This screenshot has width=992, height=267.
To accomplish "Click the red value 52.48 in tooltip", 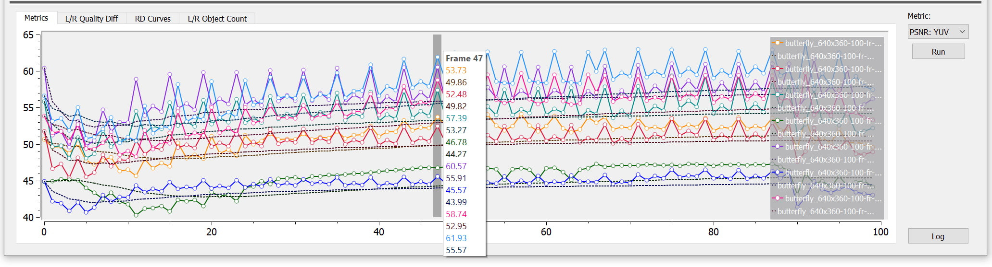I will [x=456, y=94].
